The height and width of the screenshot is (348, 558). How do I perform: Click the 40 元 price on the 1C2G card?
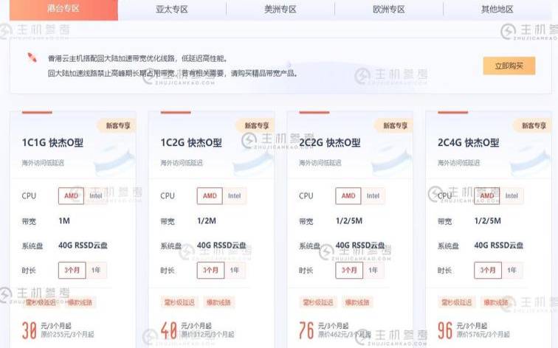(x=169, y=330)
